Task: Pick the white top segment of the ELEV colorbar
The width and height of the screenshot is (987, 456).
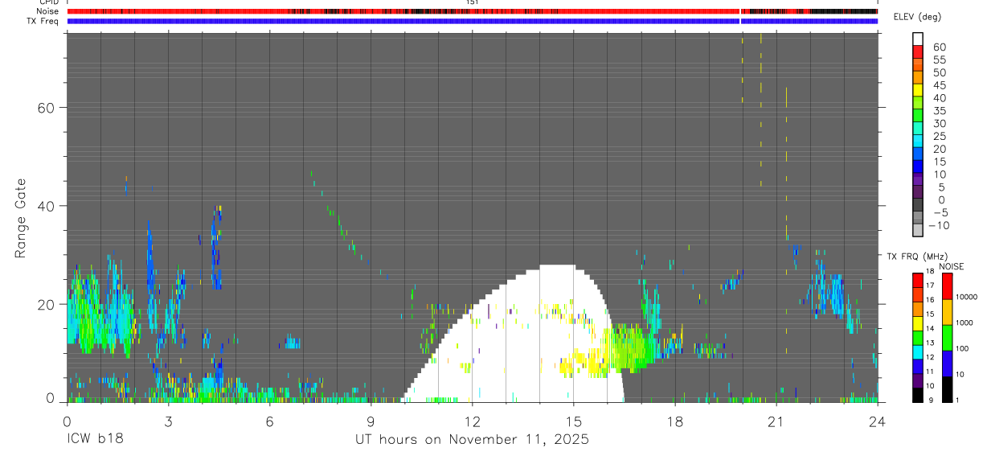Action: click(918, 39)
